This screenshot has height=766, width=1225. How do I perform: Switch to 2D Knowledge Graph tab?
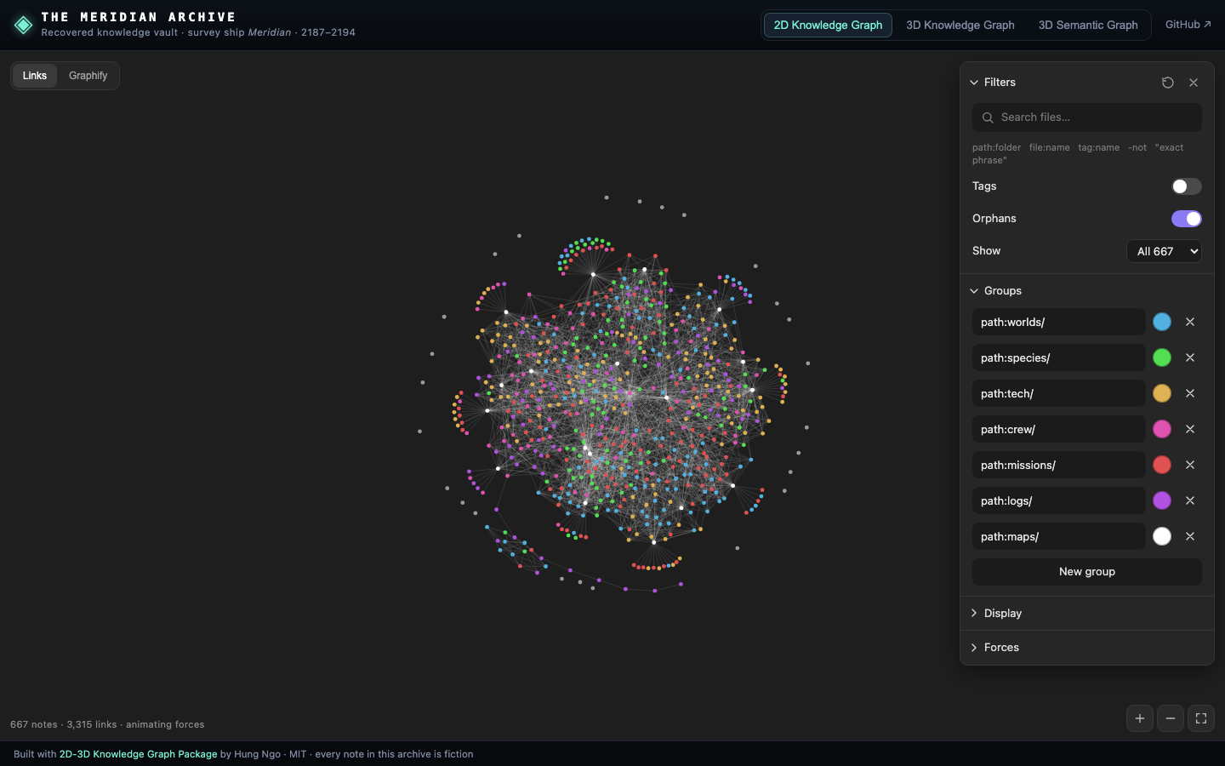[x=828, y=25]
